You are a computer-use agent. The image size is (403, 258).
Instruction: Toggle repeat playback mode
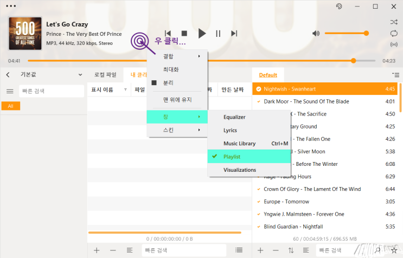(x=393, y=34)
